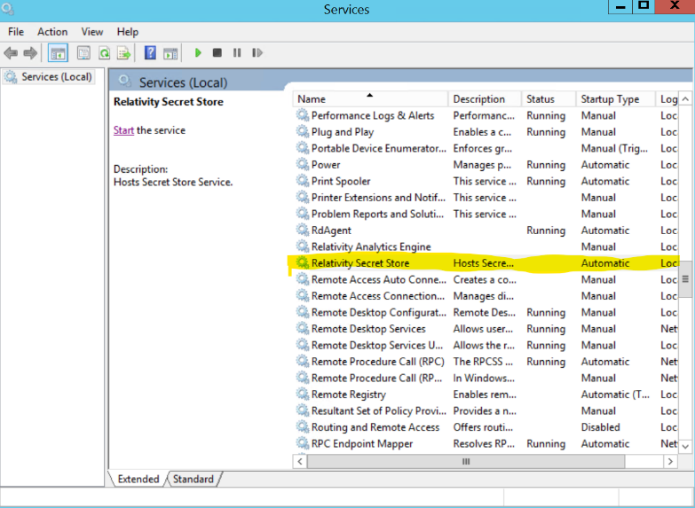Switch to the Standard tab

(x=193, y=480)
